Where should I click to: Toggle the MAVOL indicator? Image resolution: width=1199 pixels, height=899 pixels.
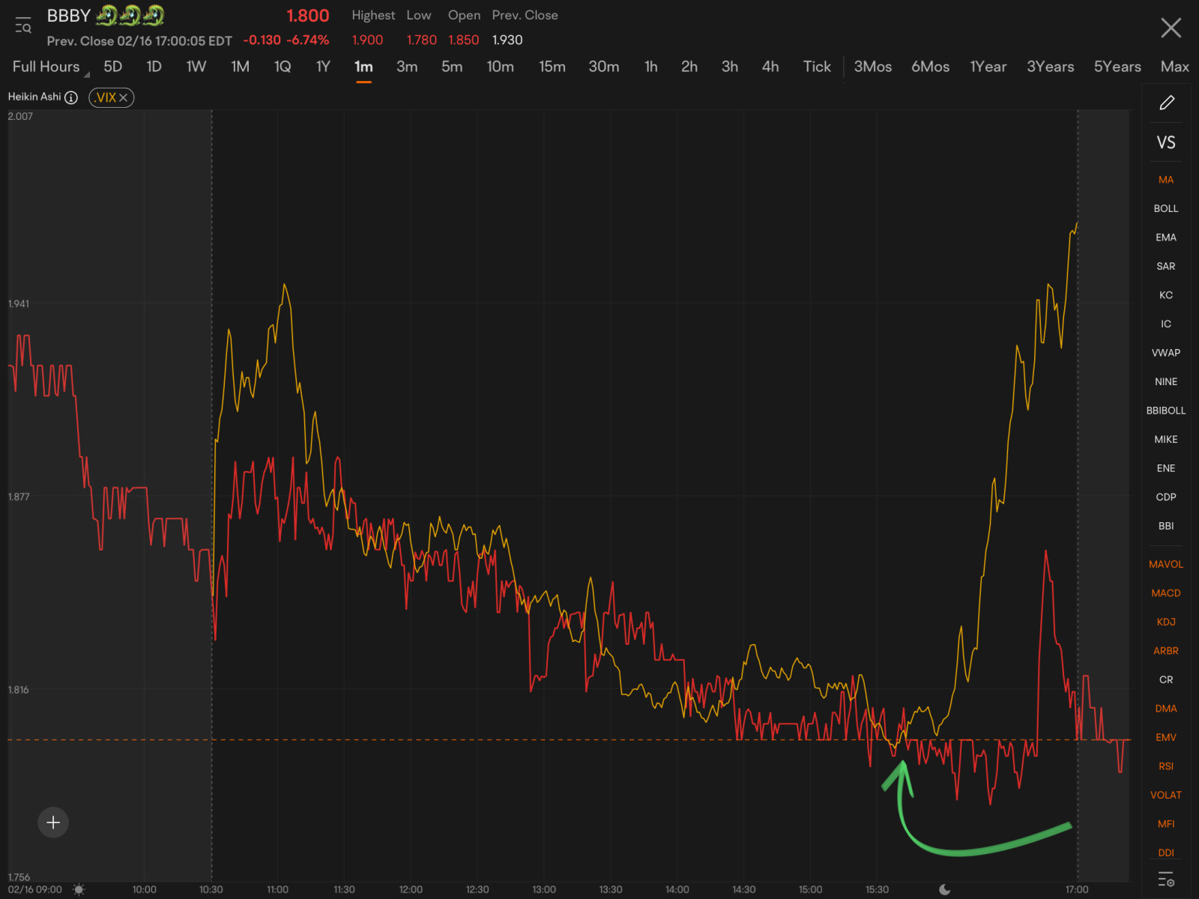coord(1166,564)
